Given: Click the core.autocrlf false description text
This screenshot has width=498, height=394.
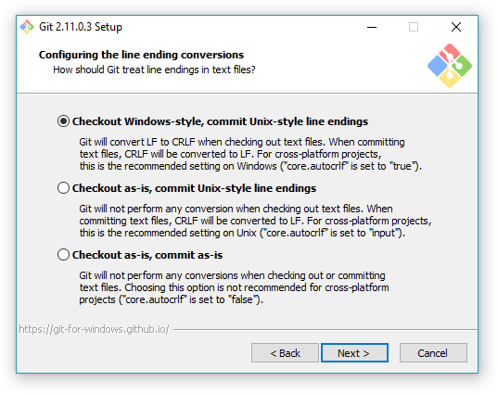Looking at the screenshot, I should (234, 287).
